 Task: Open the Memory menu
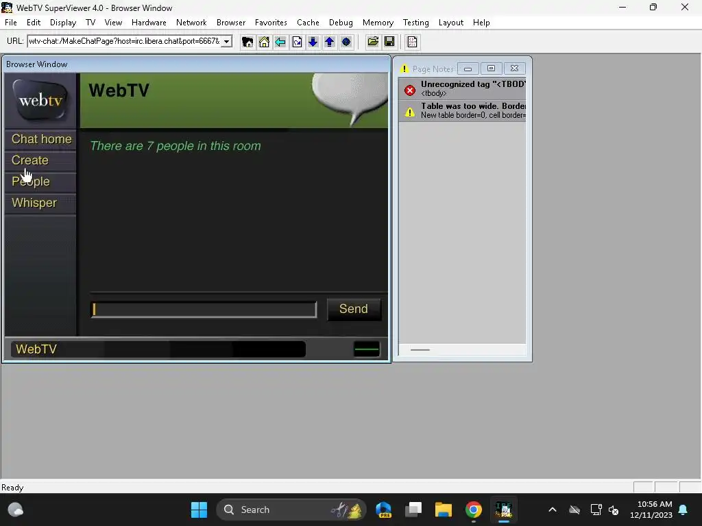pos(378,23)
